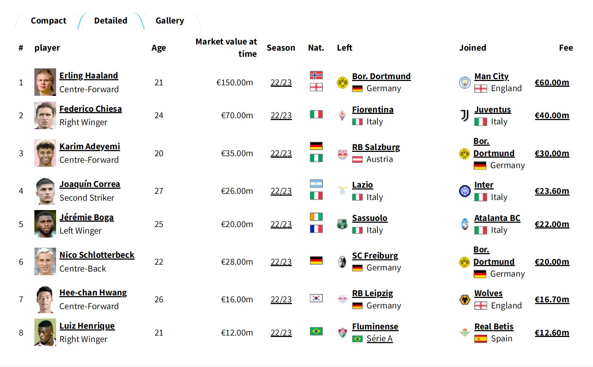Click the Real Betis club crest
Screen dimensions: 593x367
(465, 333)
